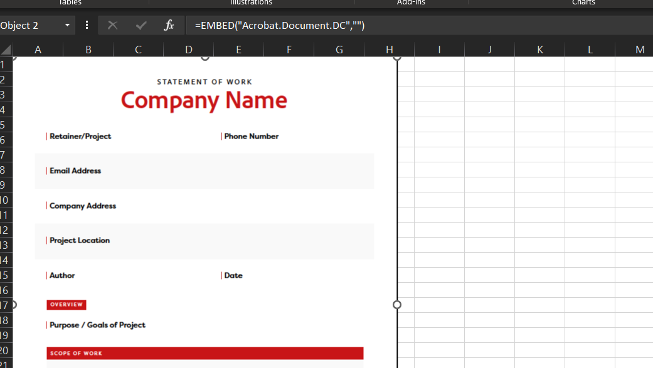This screenshot has height=368, width=653.
Task: Click the Overview red label in document
Action: click(x=66, y=305)
